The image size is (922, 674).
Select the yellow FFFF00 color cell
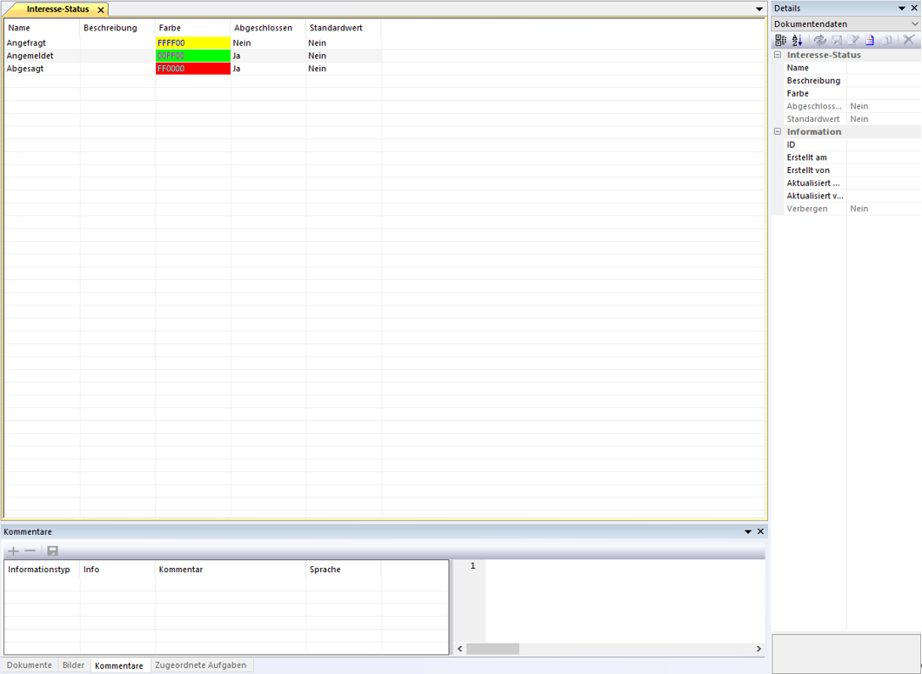coord(193,43)
